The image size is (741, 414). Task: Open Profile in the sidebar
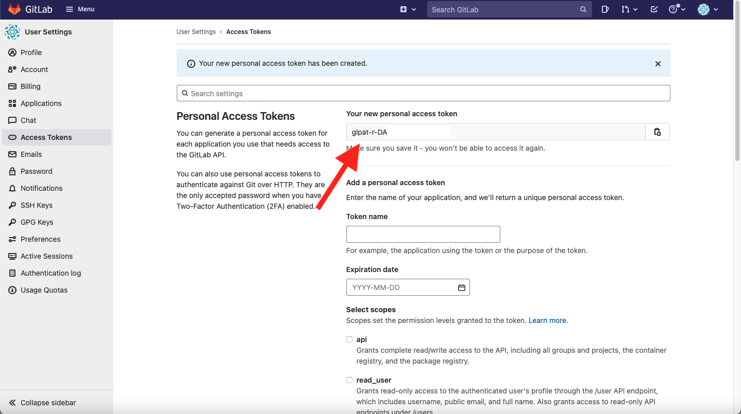[57, 52]
